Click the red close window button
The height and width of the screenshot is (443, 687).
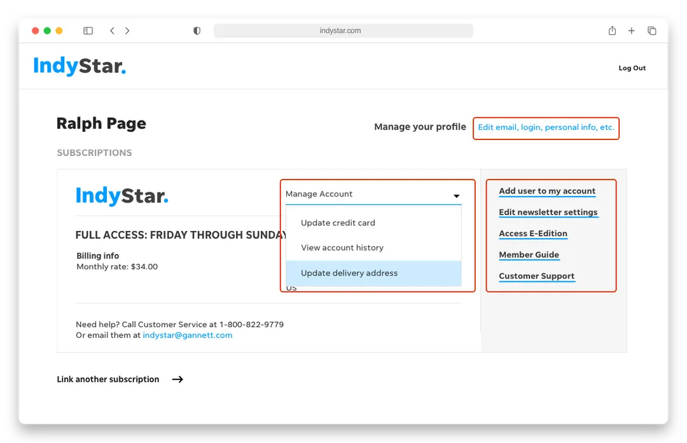[x=36, y=31]
